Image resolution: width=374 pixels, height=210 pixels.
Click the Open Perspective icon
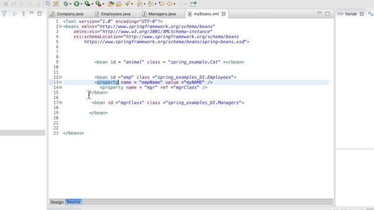[193, 4]
